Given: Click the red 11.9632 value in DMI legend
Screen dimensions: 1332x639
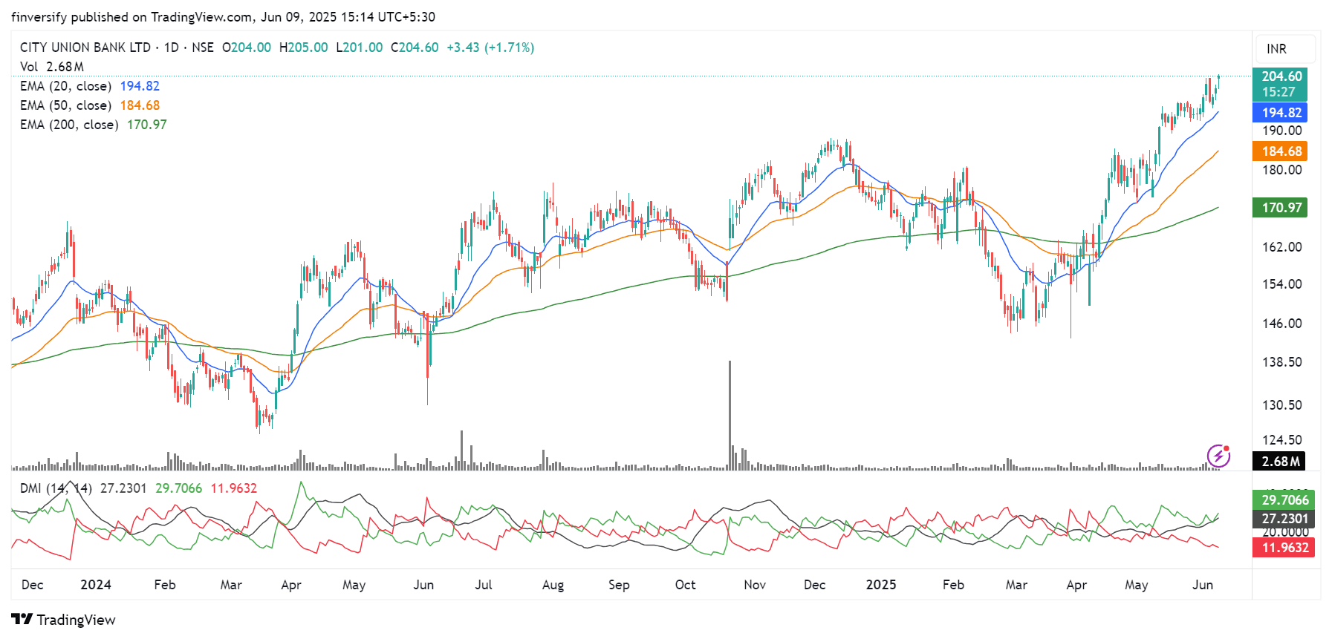Looking at the screenshot, I should pyautogui.click(x=234, y=488).
